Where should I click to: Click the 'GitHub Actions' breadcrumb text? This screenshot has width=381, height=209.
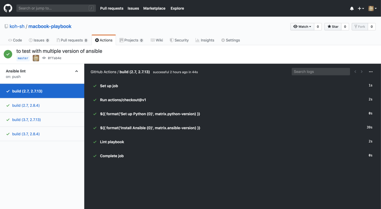104,72
